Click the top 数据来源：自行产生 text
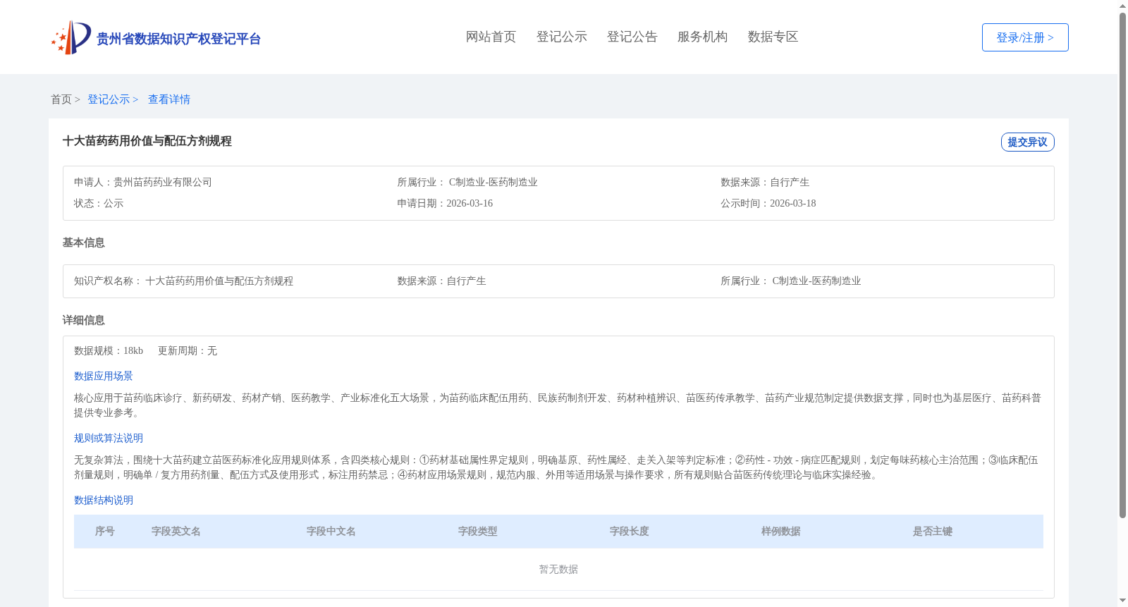The height and width of the screenshot is (607, 1128). (765, 182)
